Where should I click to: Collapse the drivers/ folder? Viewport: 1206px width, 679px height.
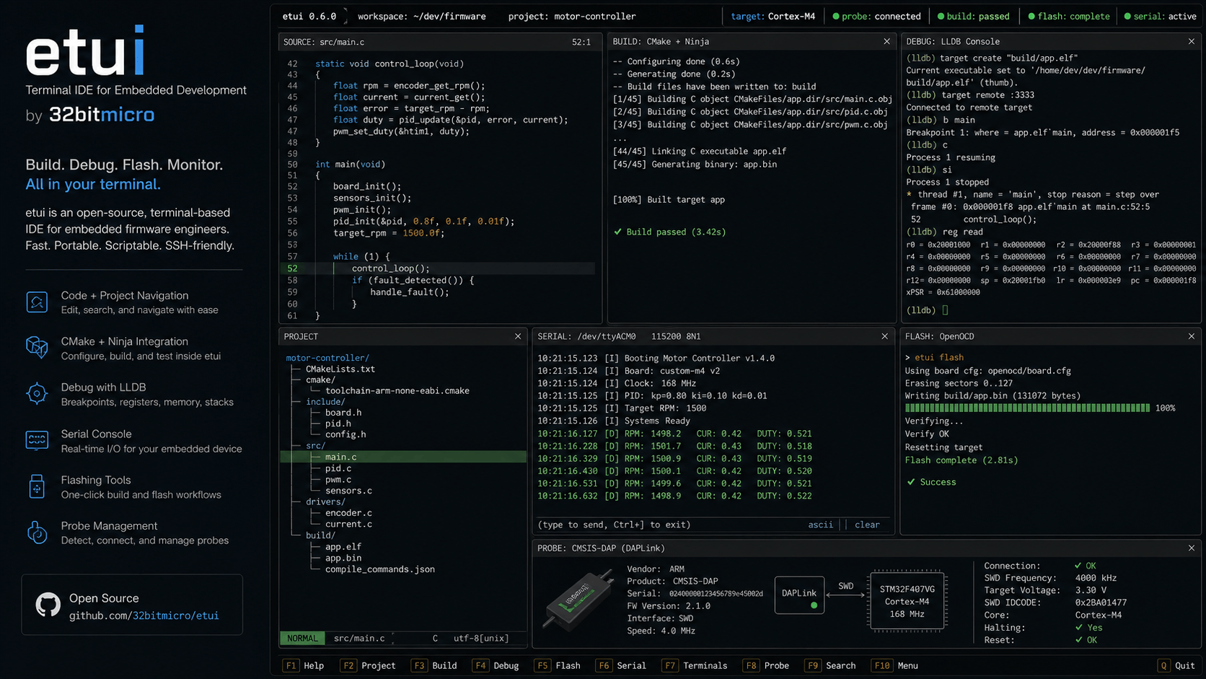[x=325, y=501]
